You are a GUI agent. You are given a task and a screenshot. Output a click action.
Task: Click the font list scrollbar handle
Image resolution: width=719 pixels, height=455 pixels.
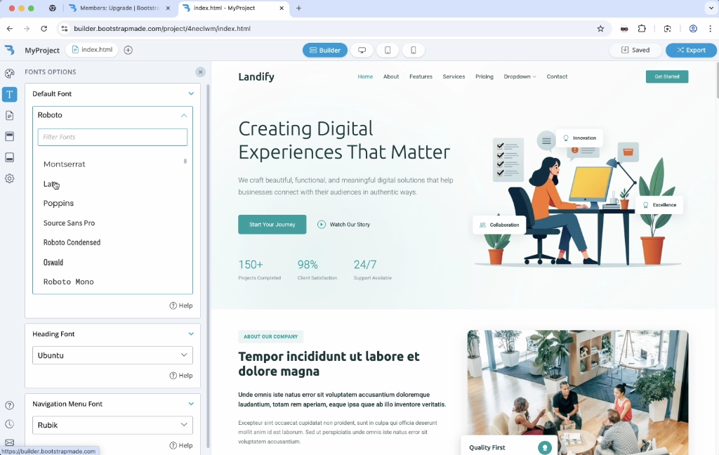pos(185,161)
